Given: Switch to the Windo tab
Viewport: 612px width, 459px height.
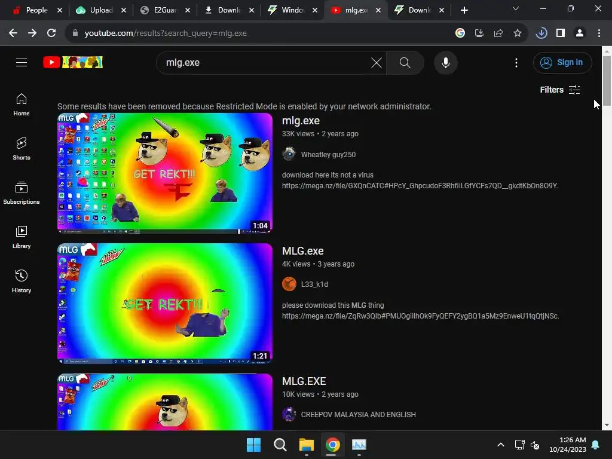Looking at the screenshot, I should (292, 10).
